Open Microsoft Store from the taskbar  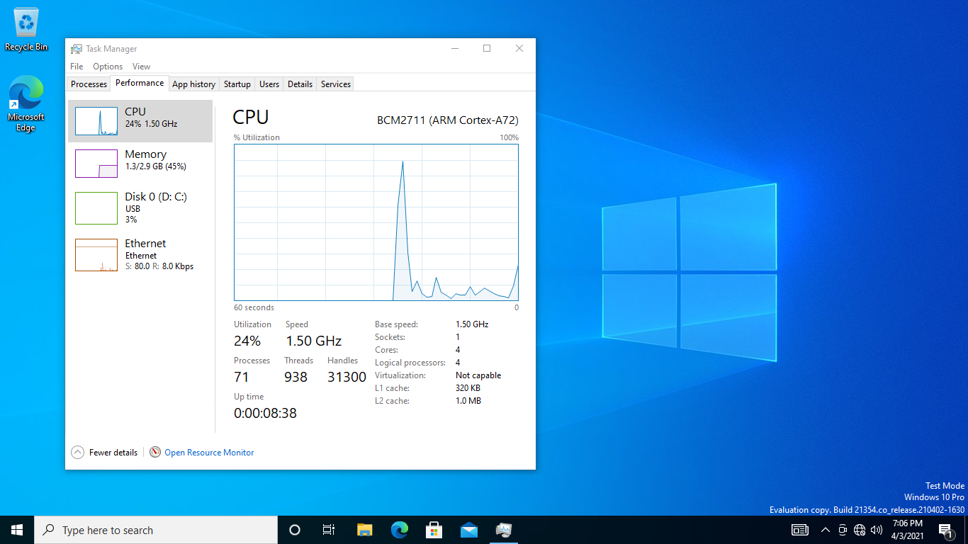pyautogui.click(x=434, y=529)
